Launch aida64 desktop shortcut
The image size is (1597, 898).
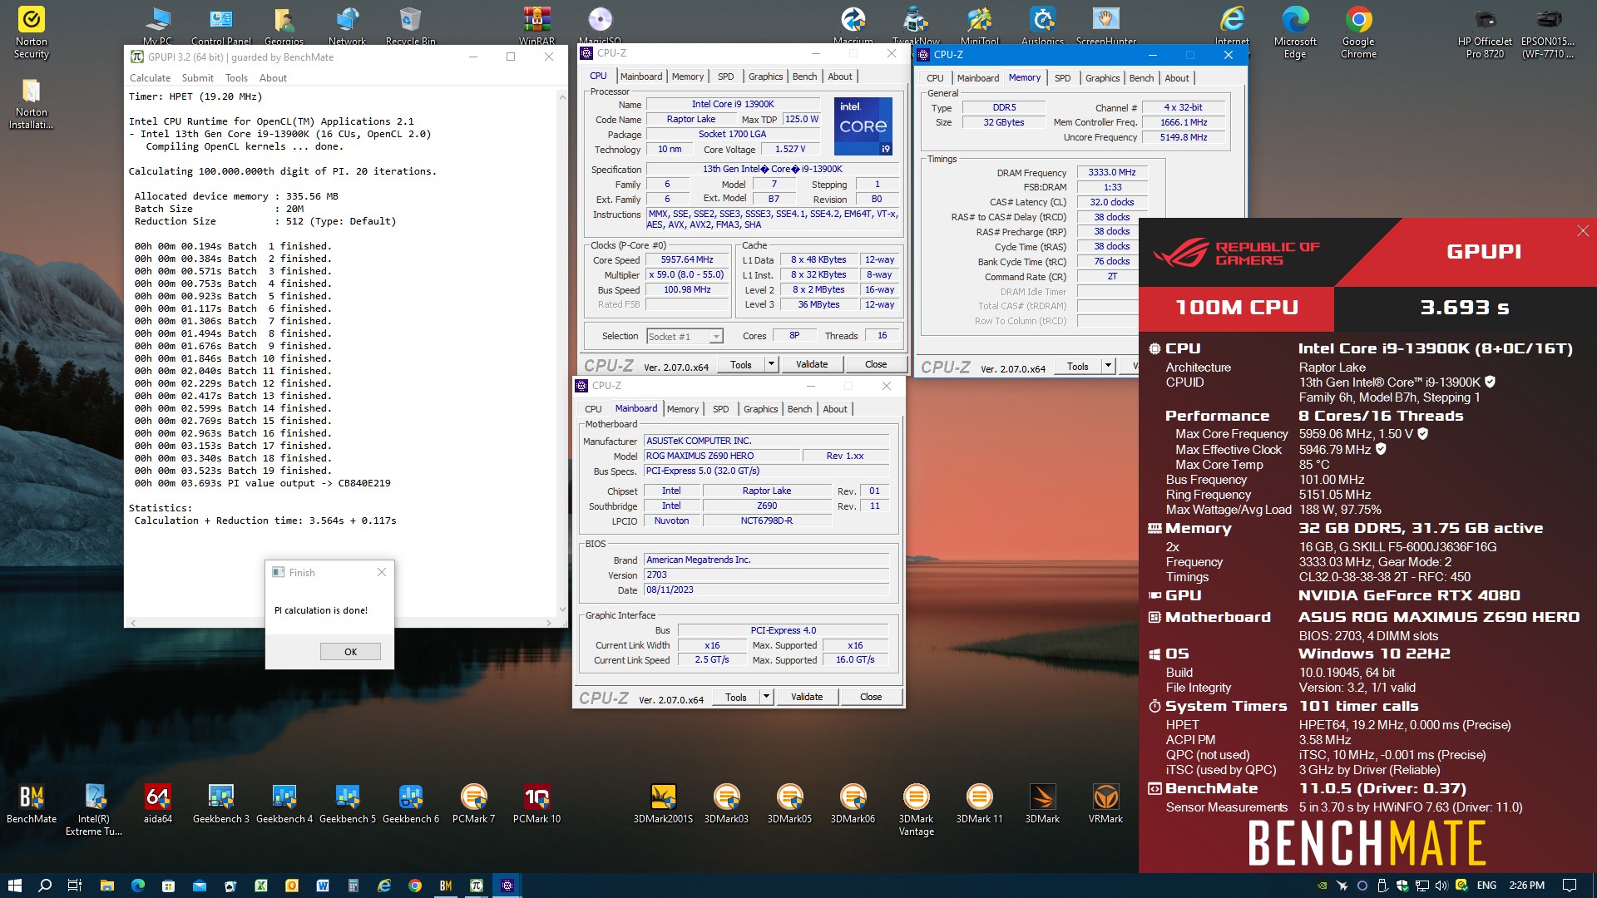(x=157, y=803)
